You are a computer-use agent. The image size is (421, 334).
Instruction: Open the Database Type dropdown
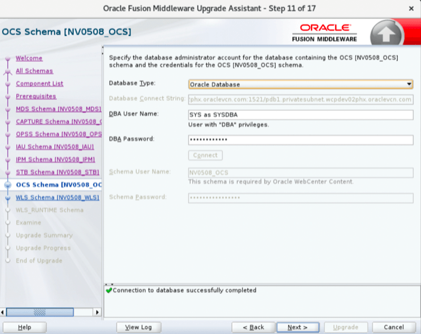coord(300,85)
